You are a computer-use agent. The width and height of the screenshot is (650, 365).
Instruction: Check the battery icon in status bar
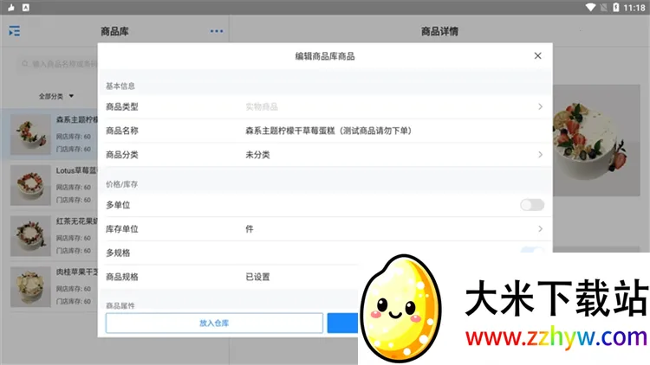[616, 7]
